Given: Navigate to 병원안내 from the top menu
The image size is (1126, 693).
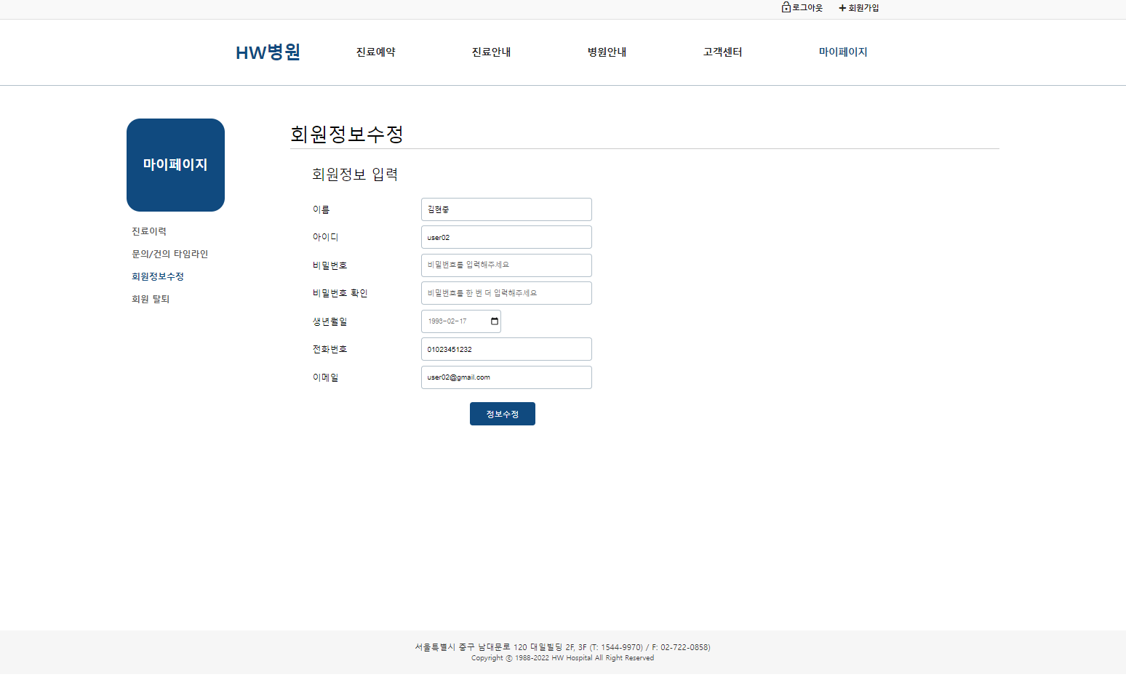Looking at the screenshot, I should pos(605,52).
